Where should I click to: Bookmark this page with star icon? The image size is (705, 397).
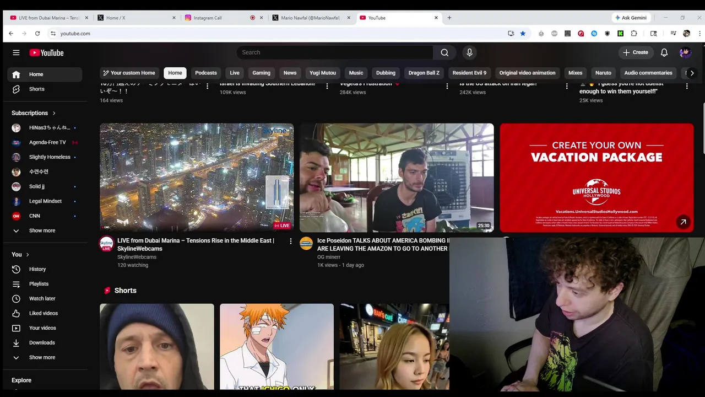click(523, 34)
